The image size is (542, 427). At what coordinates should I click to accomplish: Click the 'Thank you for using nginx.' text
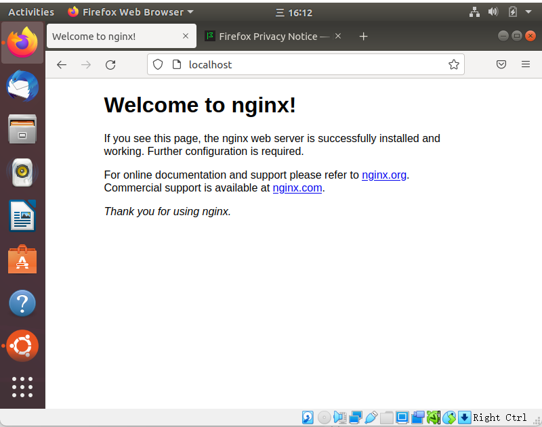coord(167,211)
